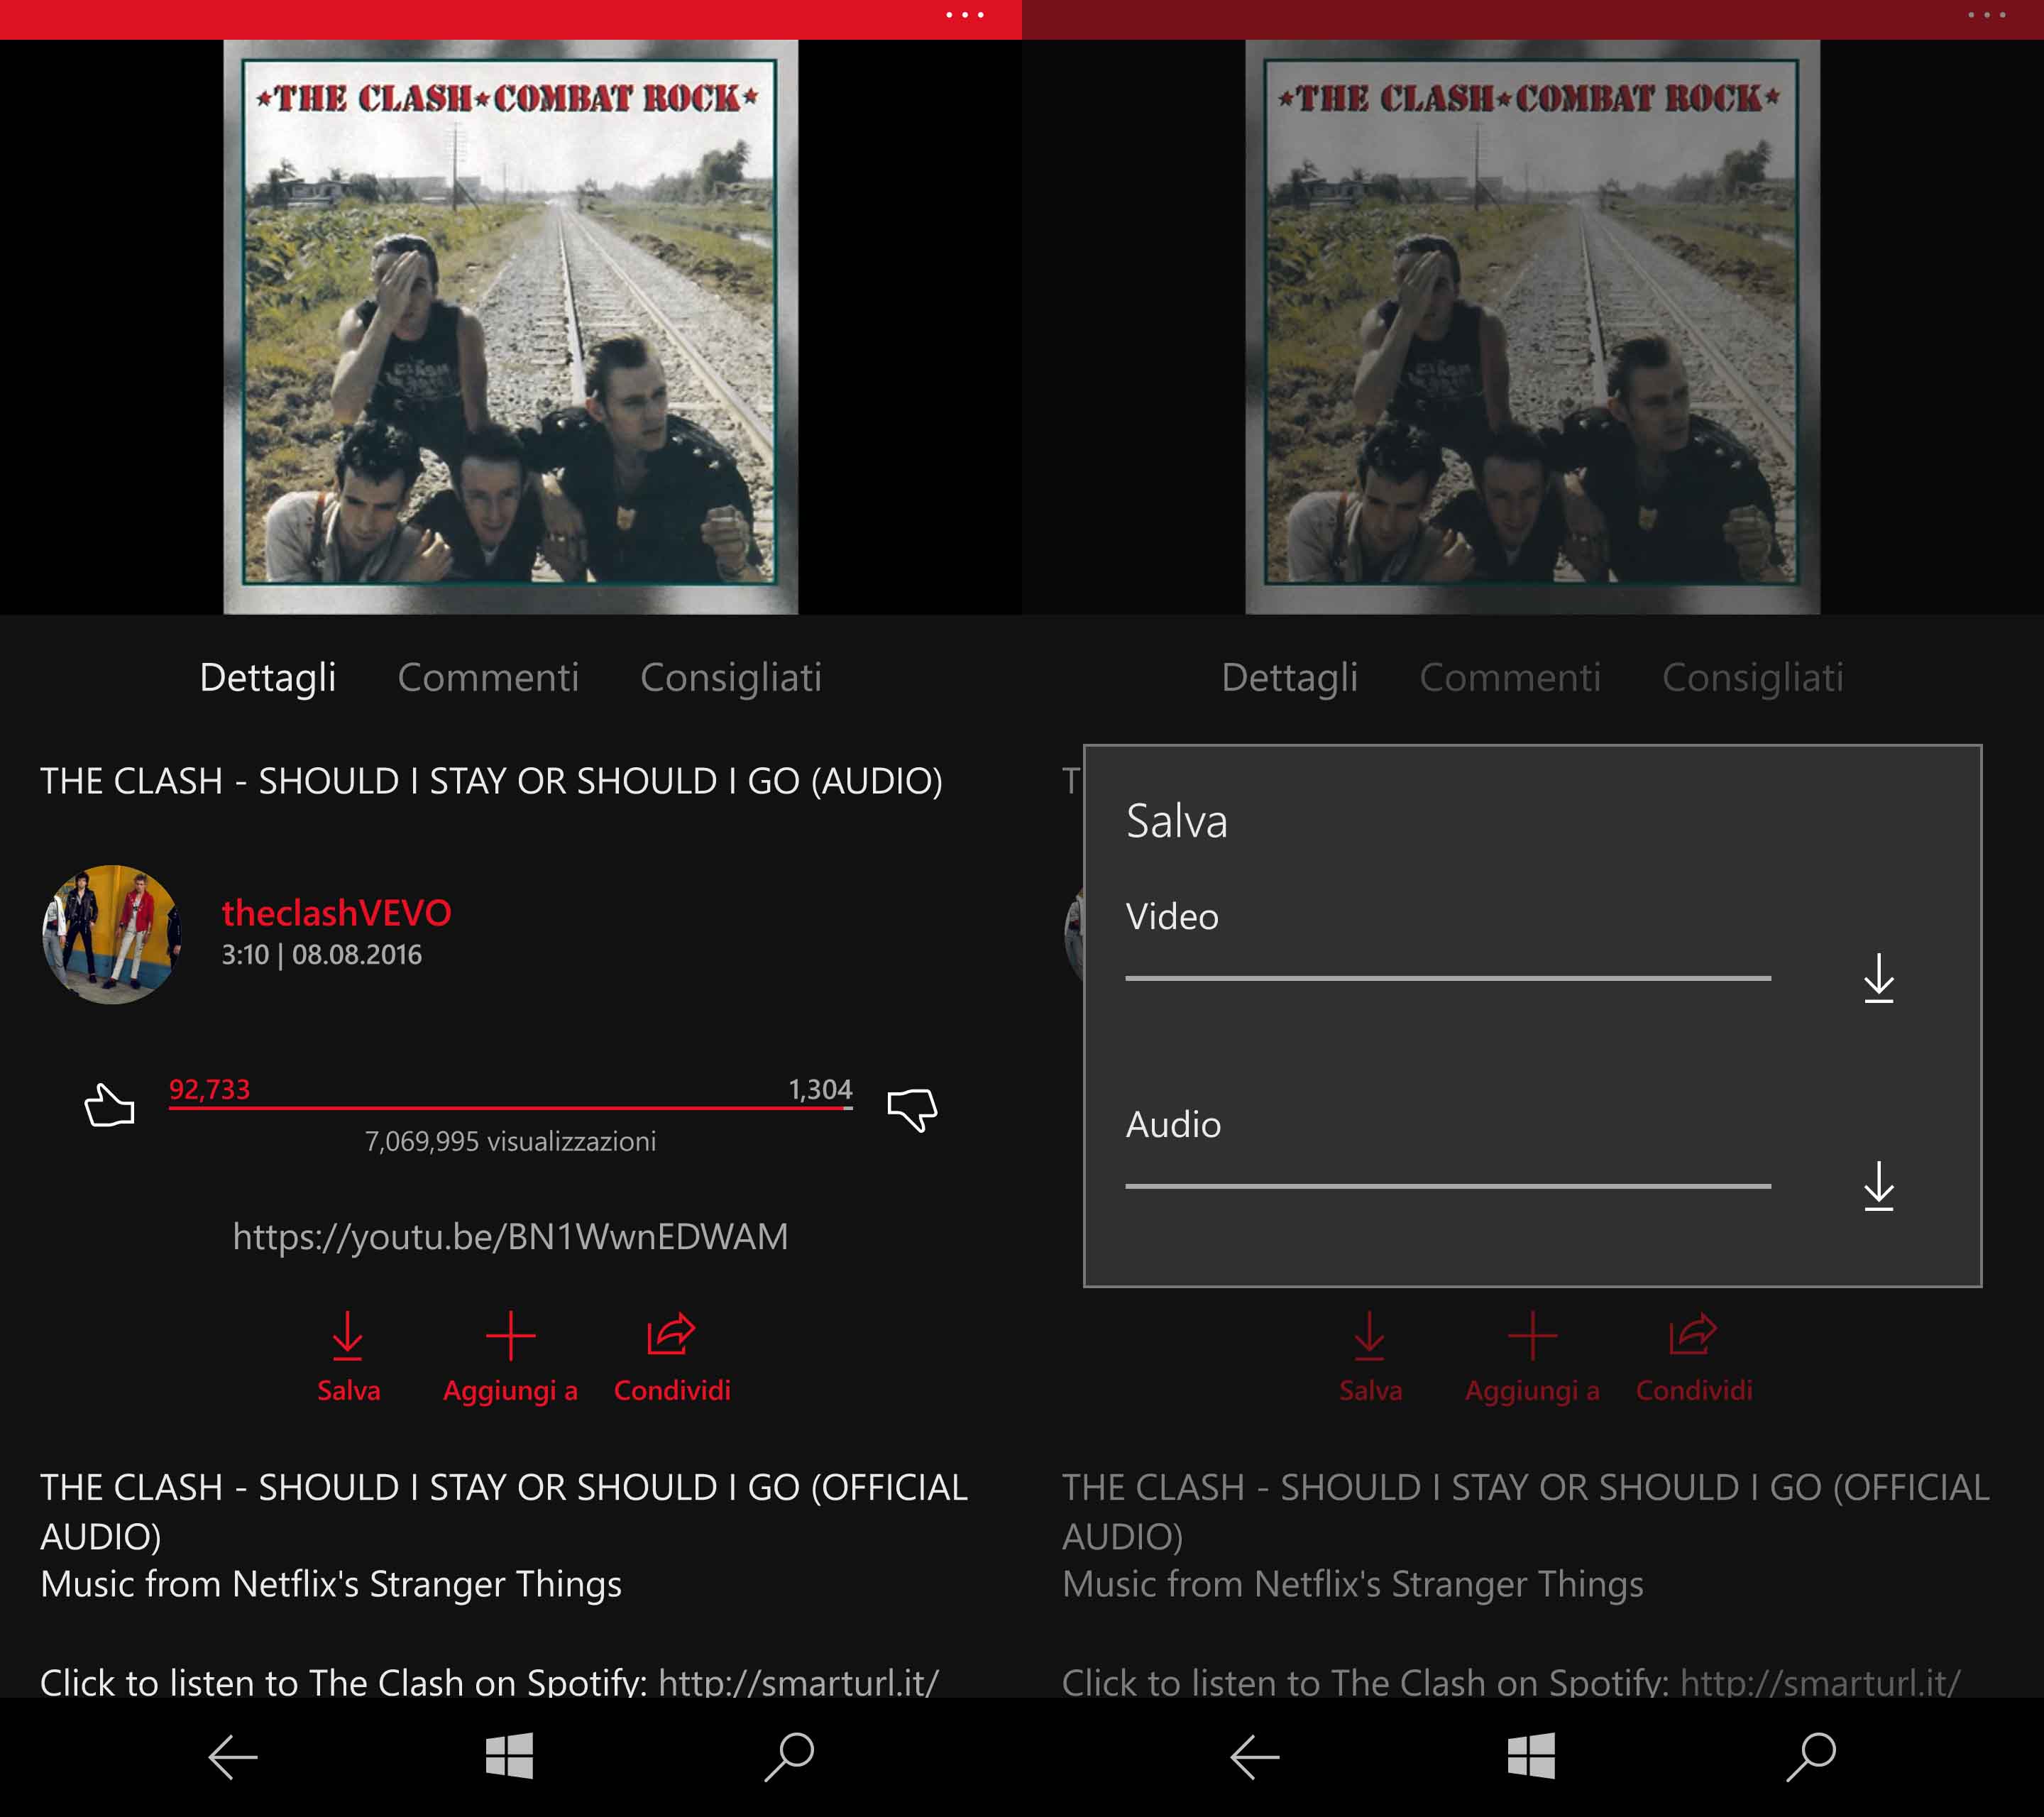Open the three-dots menu on right screen
Viewport: 2044px width, 1817px height.
coord(1987,15)
